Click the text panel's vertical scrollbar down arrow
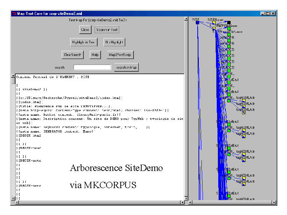This screenshot has width=287, height=215. (13, 197)
